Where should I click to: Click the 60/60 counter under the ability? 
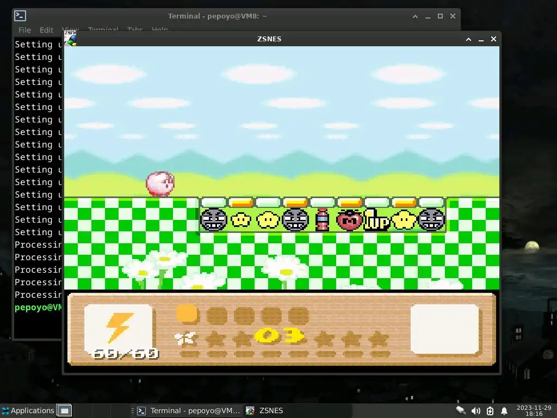[x=126, y=354]
